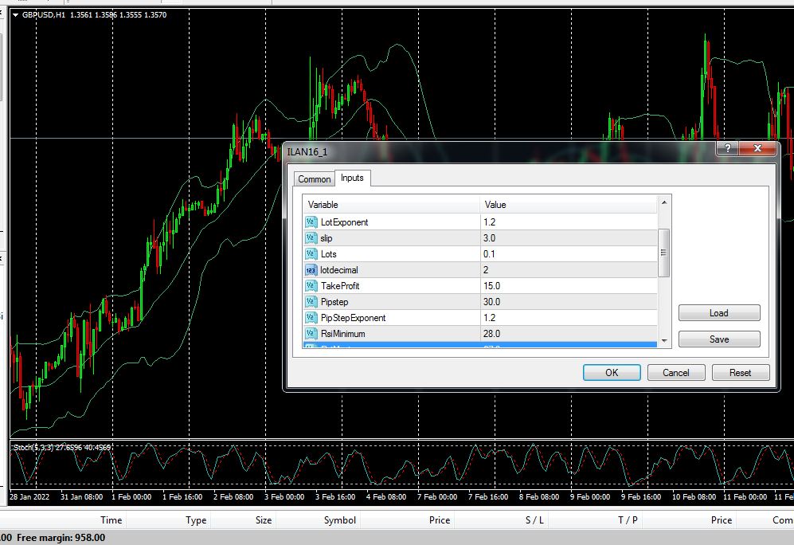Confirm settings with the OK button
This screenshot has height=545, width=794.
tap(612, 372)
